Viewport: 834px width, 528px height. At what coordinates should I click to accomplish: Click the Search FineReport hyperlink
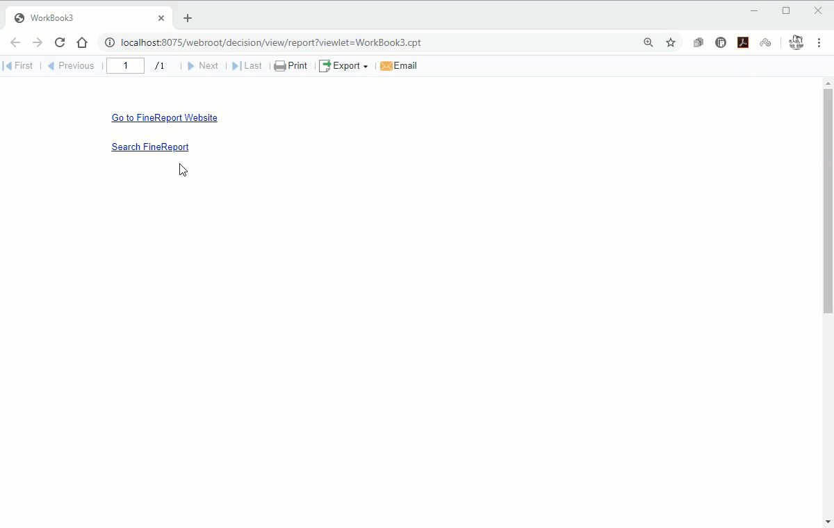[150, 147]
